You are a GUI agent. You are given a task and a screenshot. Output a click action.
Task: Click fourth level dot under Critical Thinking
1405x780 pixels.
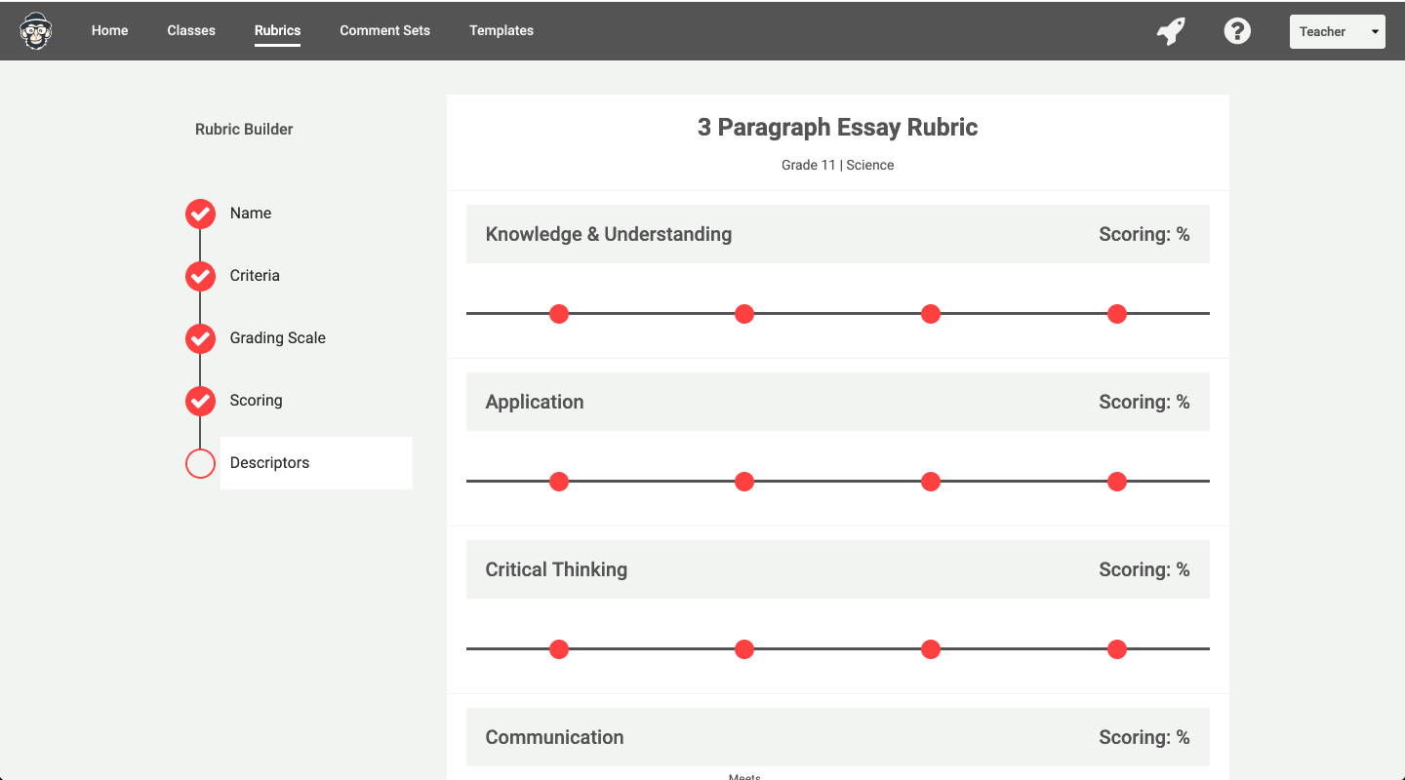1117,649
